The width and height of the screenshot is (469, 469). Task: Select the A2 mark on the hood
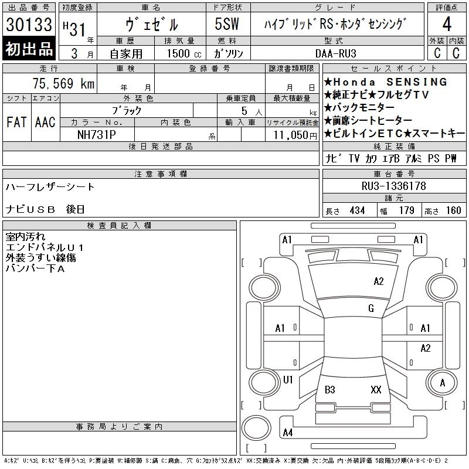tap(378, 281)
